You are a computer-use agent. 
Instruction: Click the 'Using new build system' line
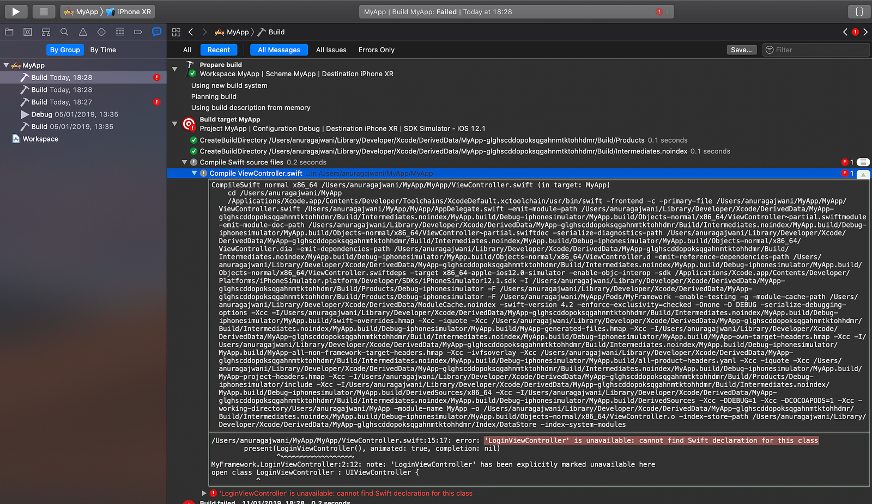click(x=229, y=85)
